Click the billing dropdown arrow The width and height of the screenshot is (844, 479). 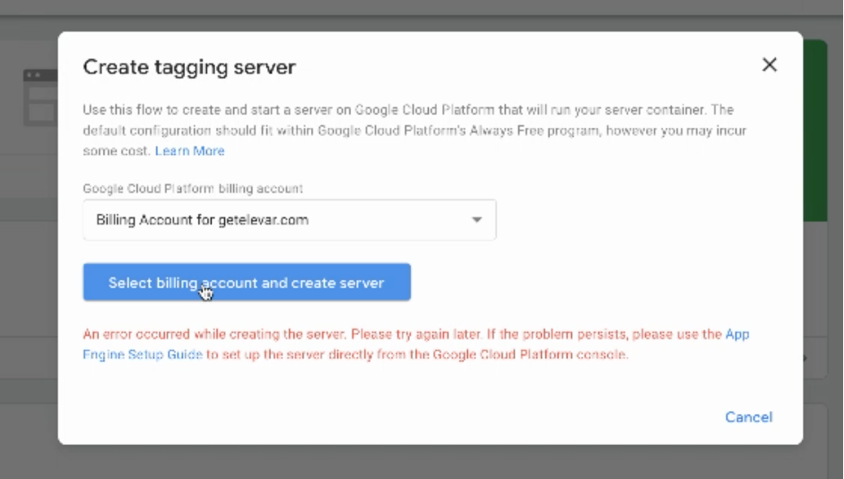(476, 220)
